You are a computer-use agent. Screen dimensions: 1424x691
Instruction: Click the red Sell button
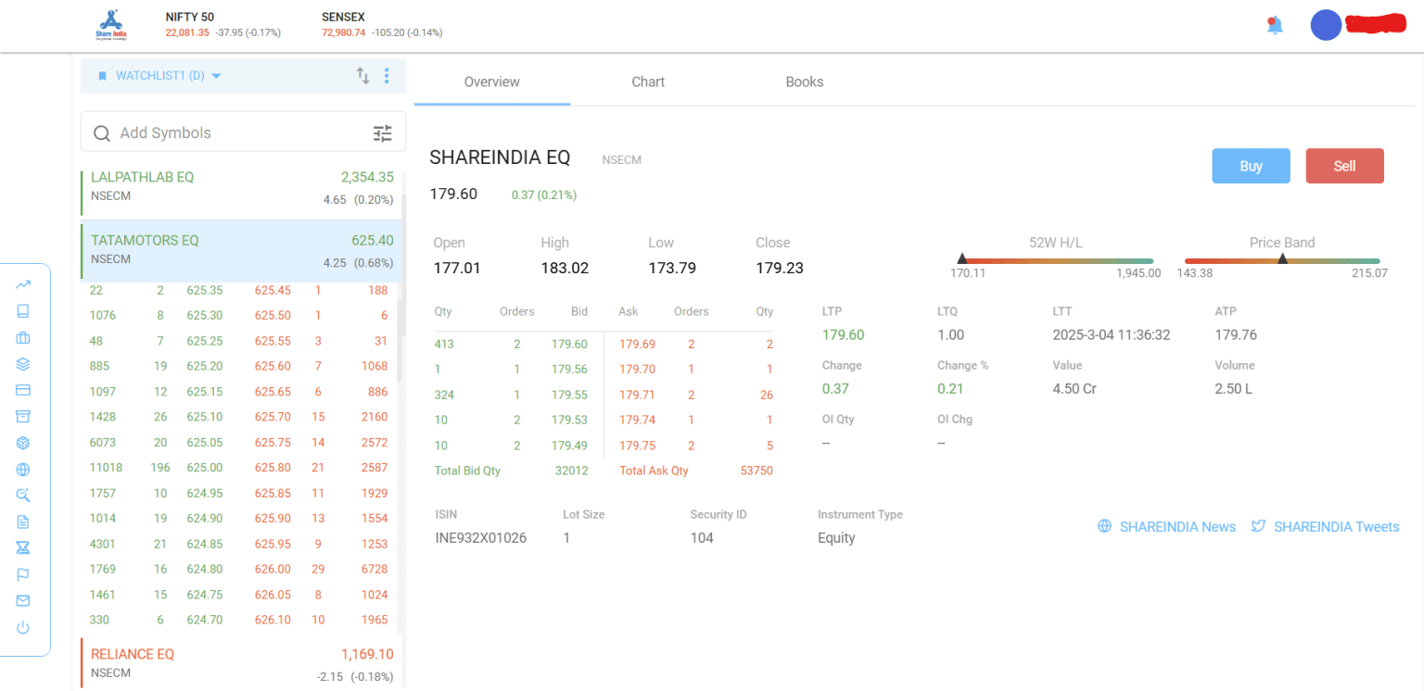(x=1344, y=166)
